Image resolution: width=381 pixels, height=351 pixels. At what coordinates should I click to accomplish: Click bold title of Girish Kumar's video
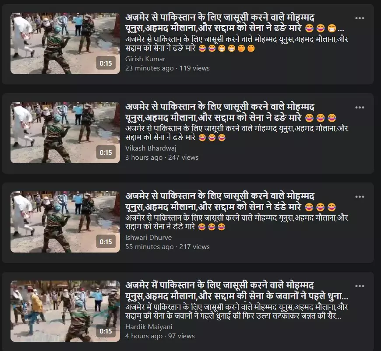pyautogui.click(x=234, y=23)
